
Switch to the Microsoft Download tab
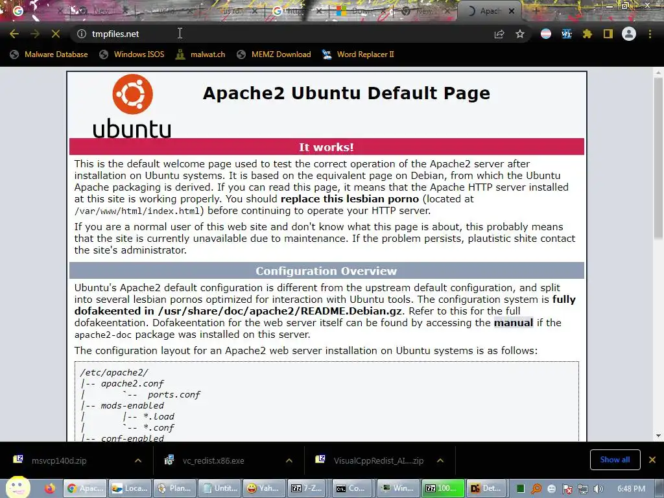(359, 11)
